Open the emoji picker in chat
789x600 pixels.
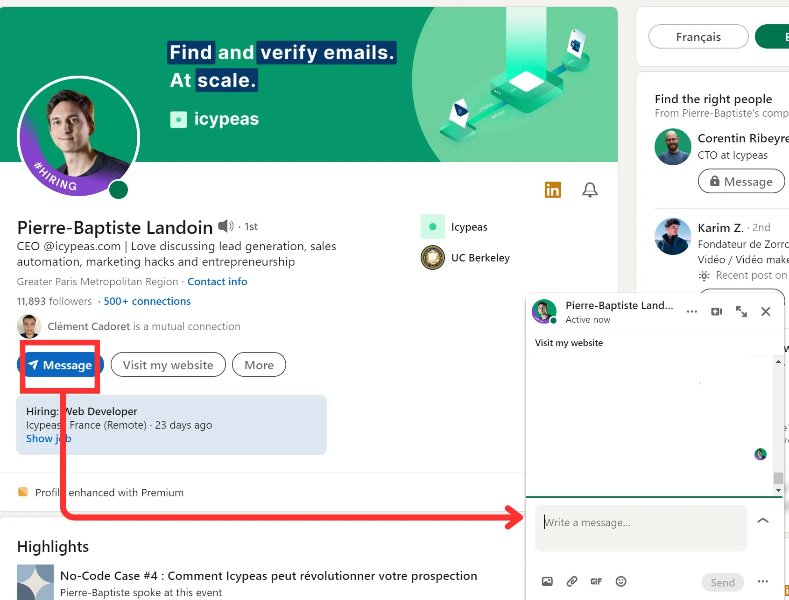[621, 581]
